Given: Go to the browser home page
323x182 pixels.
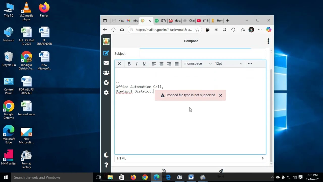Looking at the screenshot, I should point(122,30).
